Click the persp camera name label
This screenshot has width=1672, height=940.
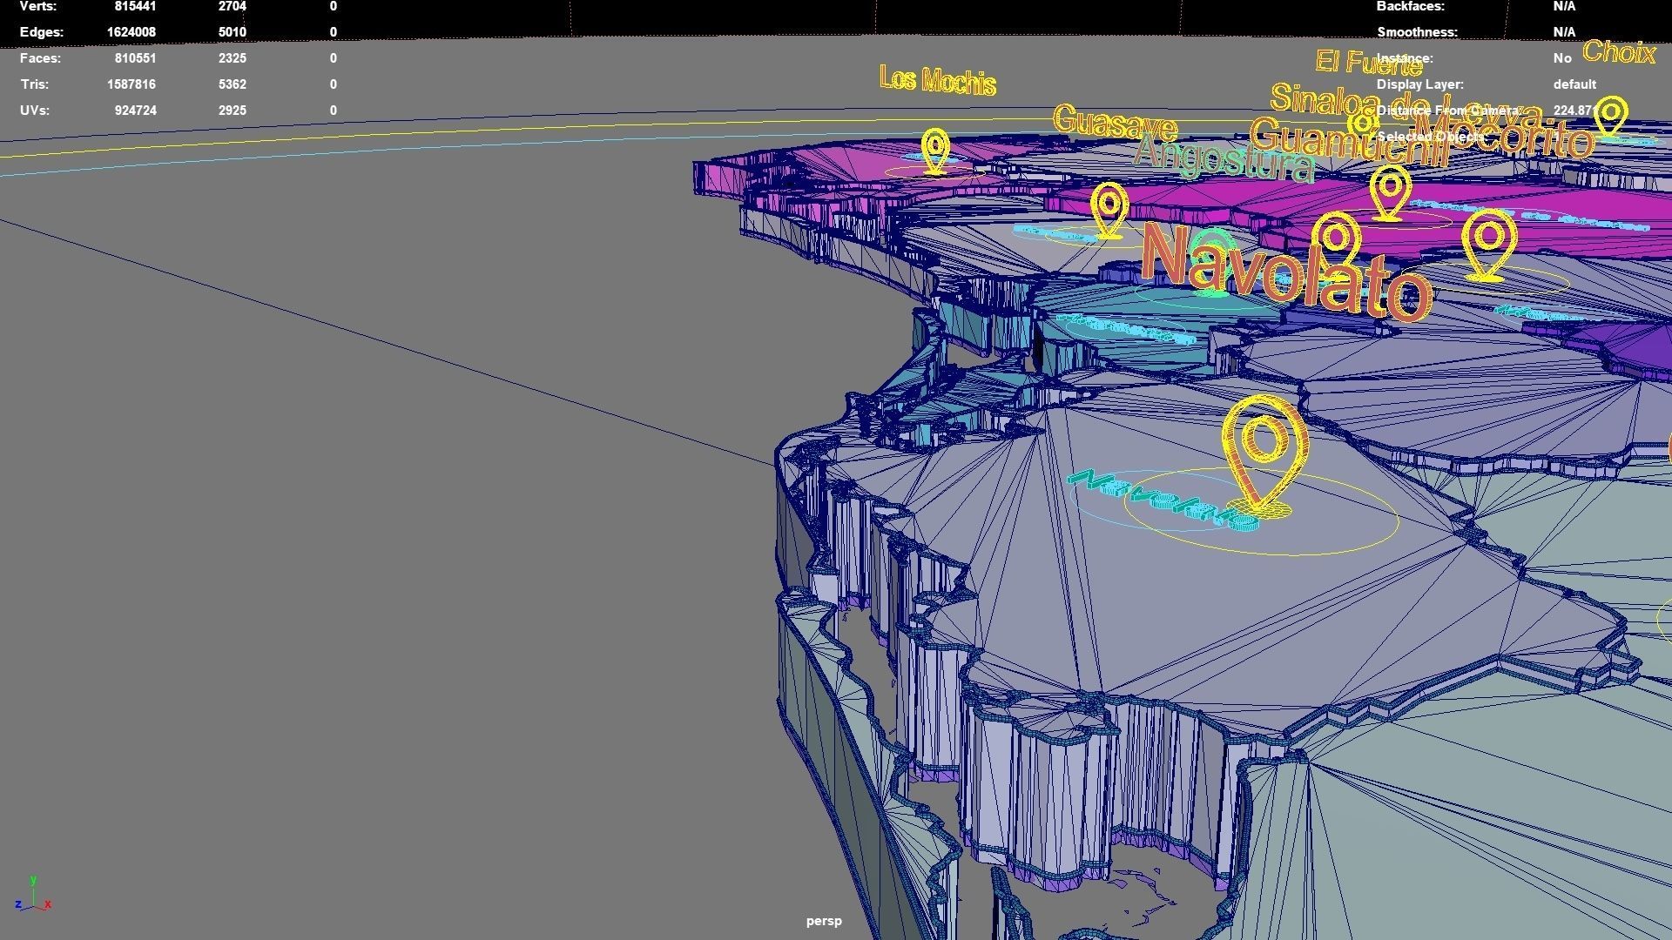point(823,921)
